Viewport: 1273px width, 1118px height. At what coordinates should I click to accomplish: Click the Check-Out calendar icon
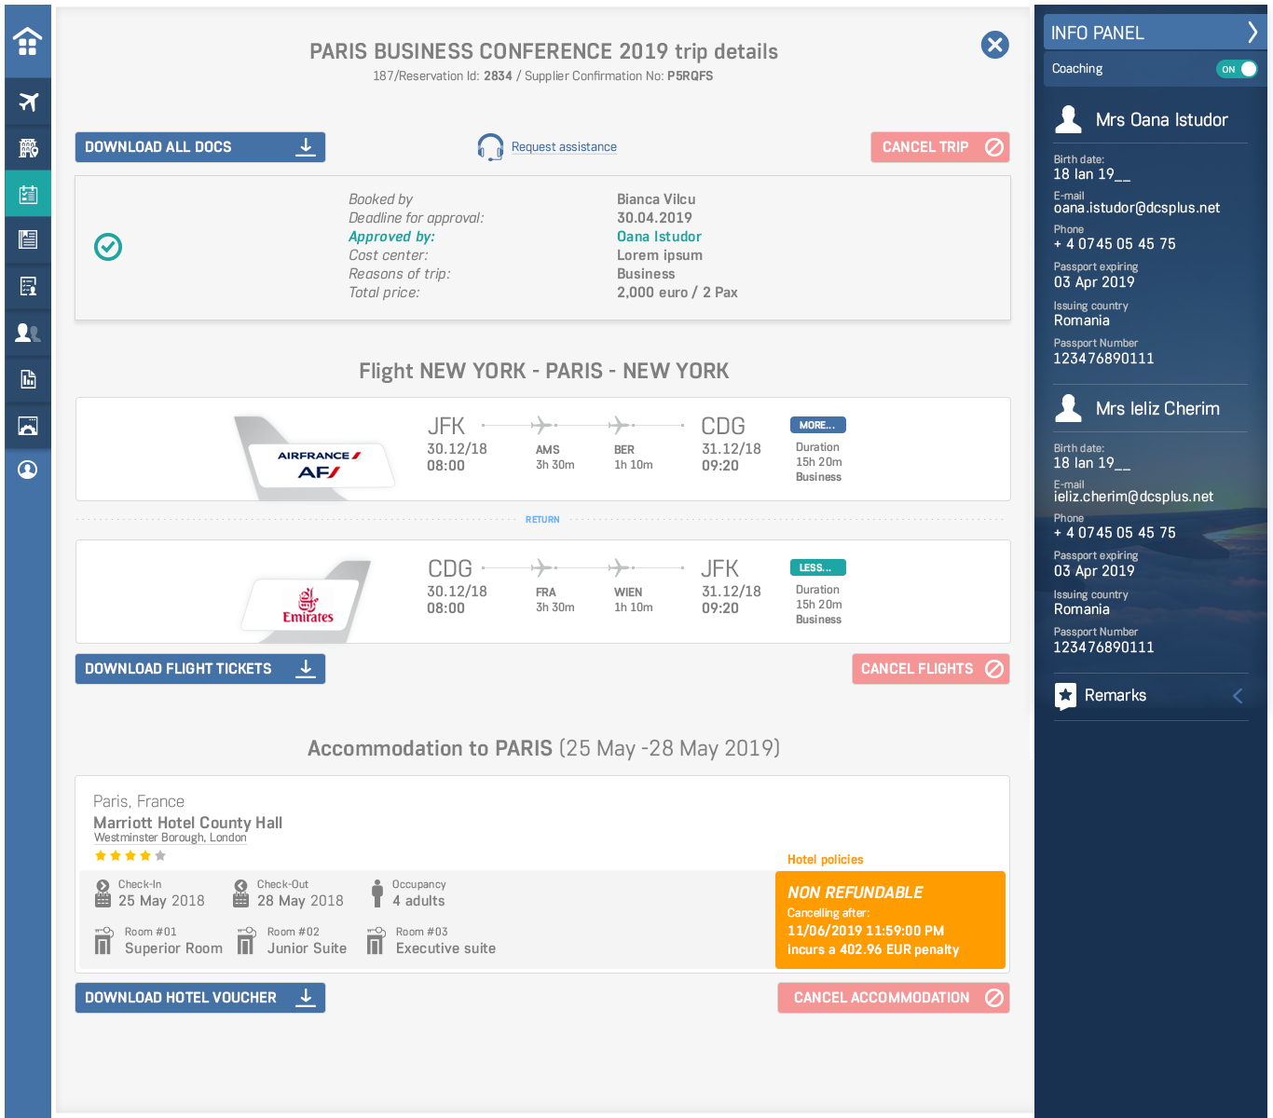(x=240, y=893)
